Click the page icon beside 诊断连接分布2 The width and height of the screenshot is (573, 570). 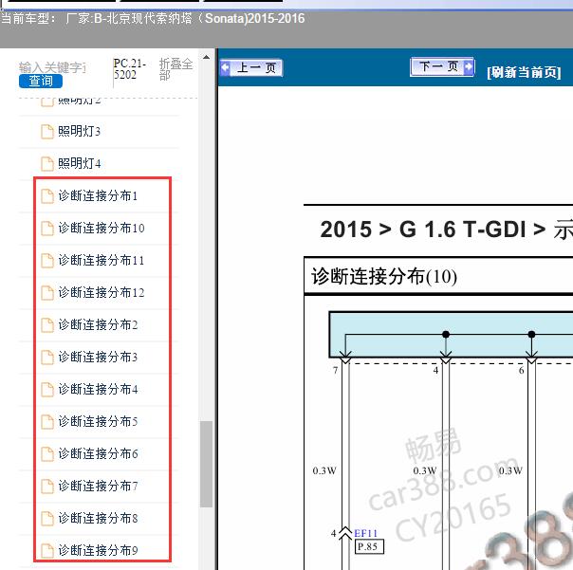click(x=47, y=324)
